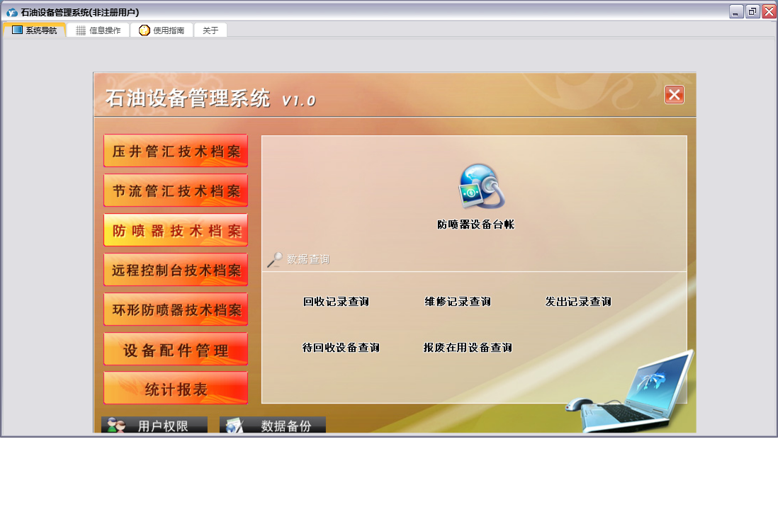
Task: Switch to the 系统导航 tab
Action: 34,30
